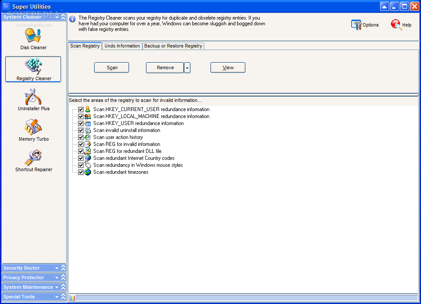Expand the Special Tools panel chevron
Viewport: 421px width, 304px height.
tap(63, 297)
